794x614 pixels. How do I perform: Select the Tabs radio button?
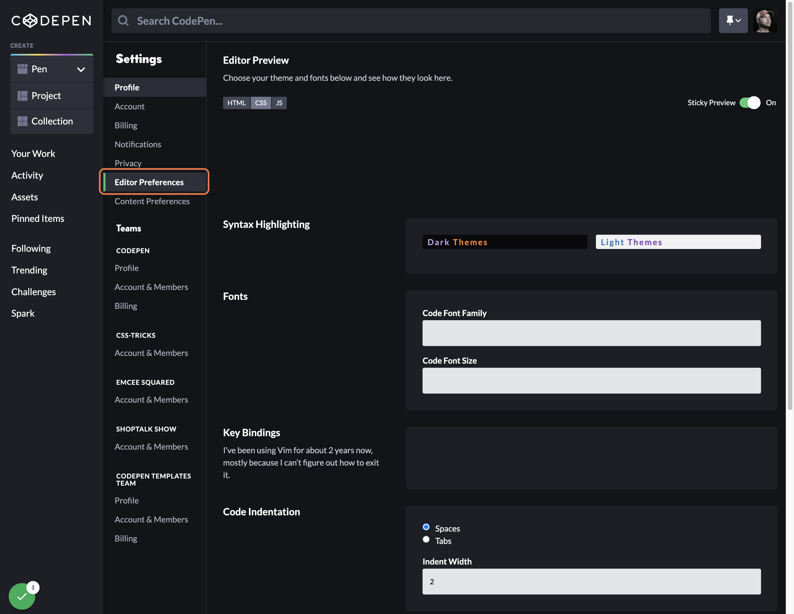(x=426, y=539)
